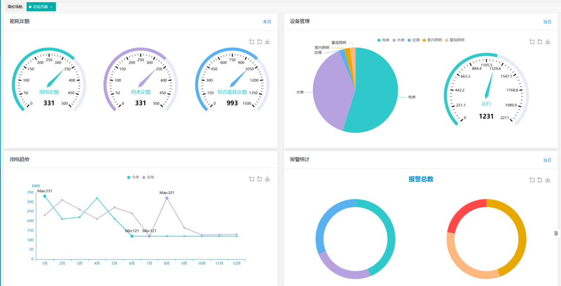Download the 能耗定额 gauge chart image
Screen dimensions: 561x286
(x=267, y=42)
